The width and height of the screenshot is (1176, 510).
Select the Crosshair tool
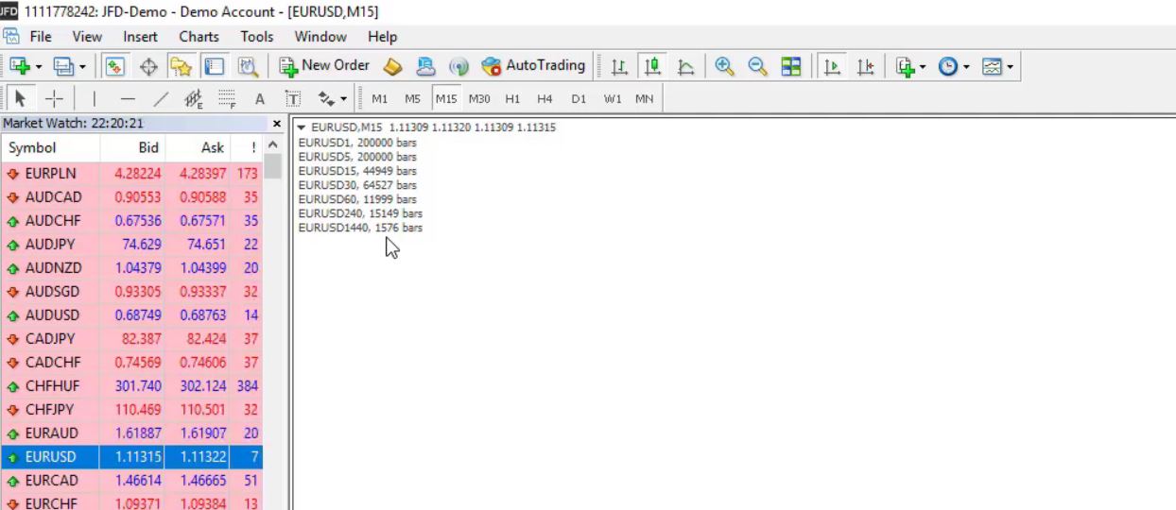point(54,98)
